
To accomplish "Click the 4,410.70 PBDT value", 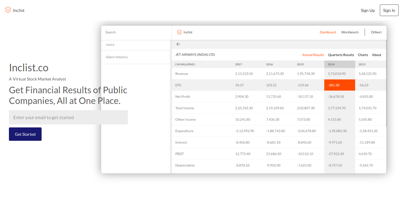I will (365, 154).
